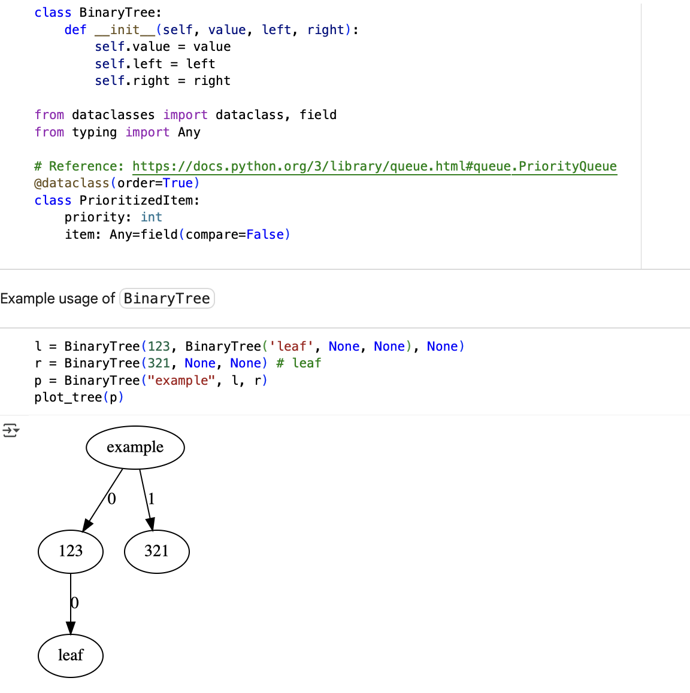
Task: Toggle the cell output actions icon
Action: [11, 430]
